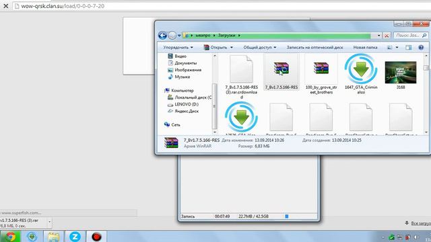The height and width of the screenshot is (242, 431).
Task: Click the Chrome address bar URL
Action: click(x=63, y=6)
